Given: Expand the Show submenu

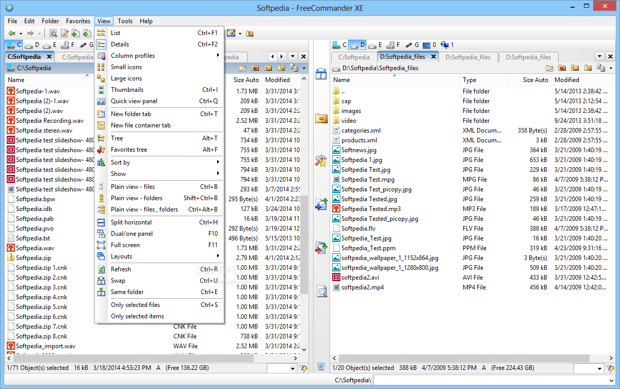Looking at the screenshot, I should (x=159, y=174).
